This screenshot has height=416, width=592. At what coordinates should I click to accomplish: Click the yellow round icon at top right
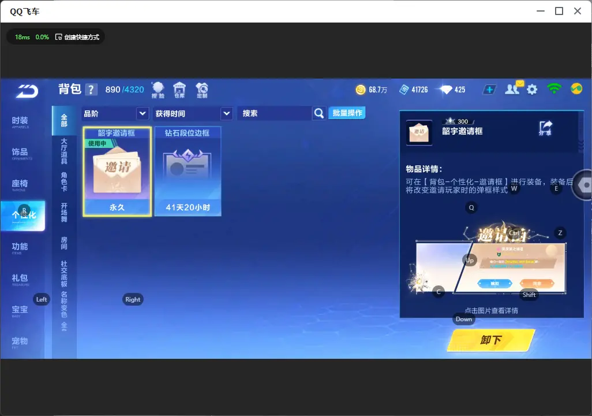576,89
